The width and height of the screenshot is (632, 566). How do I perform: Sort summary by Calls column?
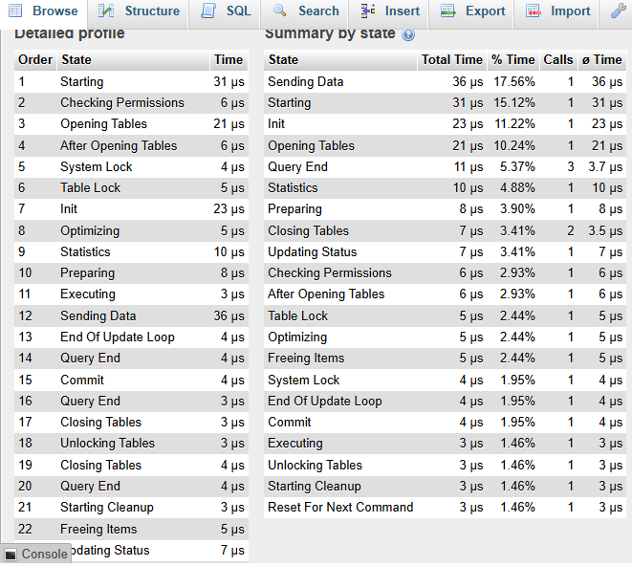tap(558, 59)
